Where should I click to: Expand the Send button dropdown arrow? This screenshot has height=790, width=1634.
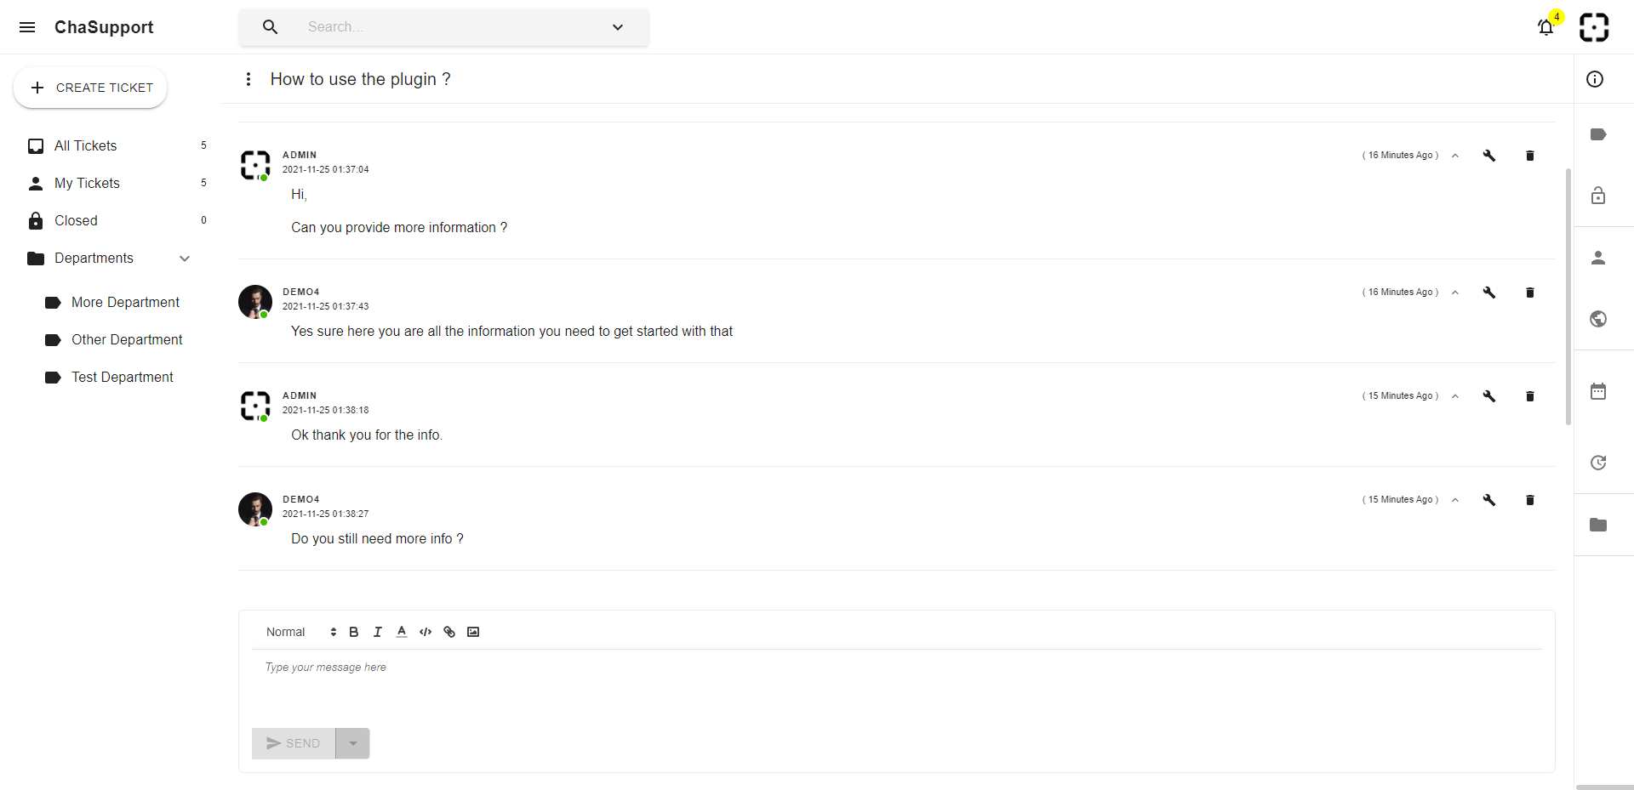click(x=353, y=742)
